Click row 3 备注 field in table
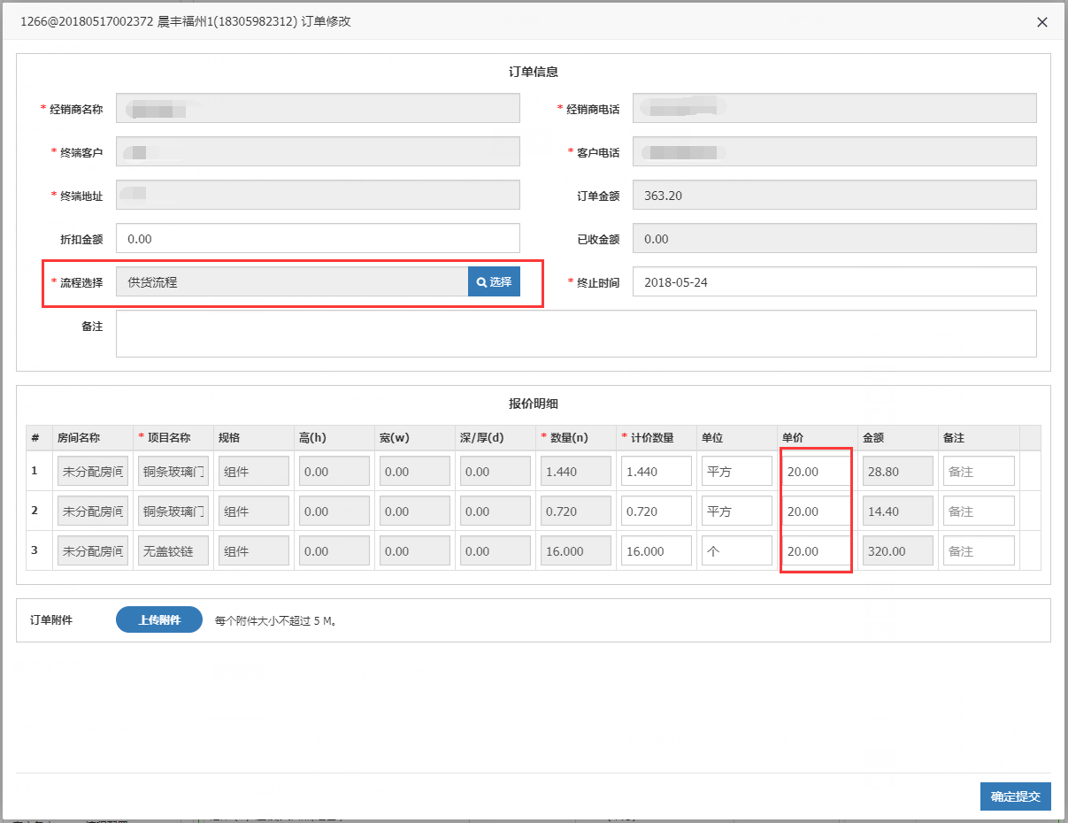 [978, 551]
